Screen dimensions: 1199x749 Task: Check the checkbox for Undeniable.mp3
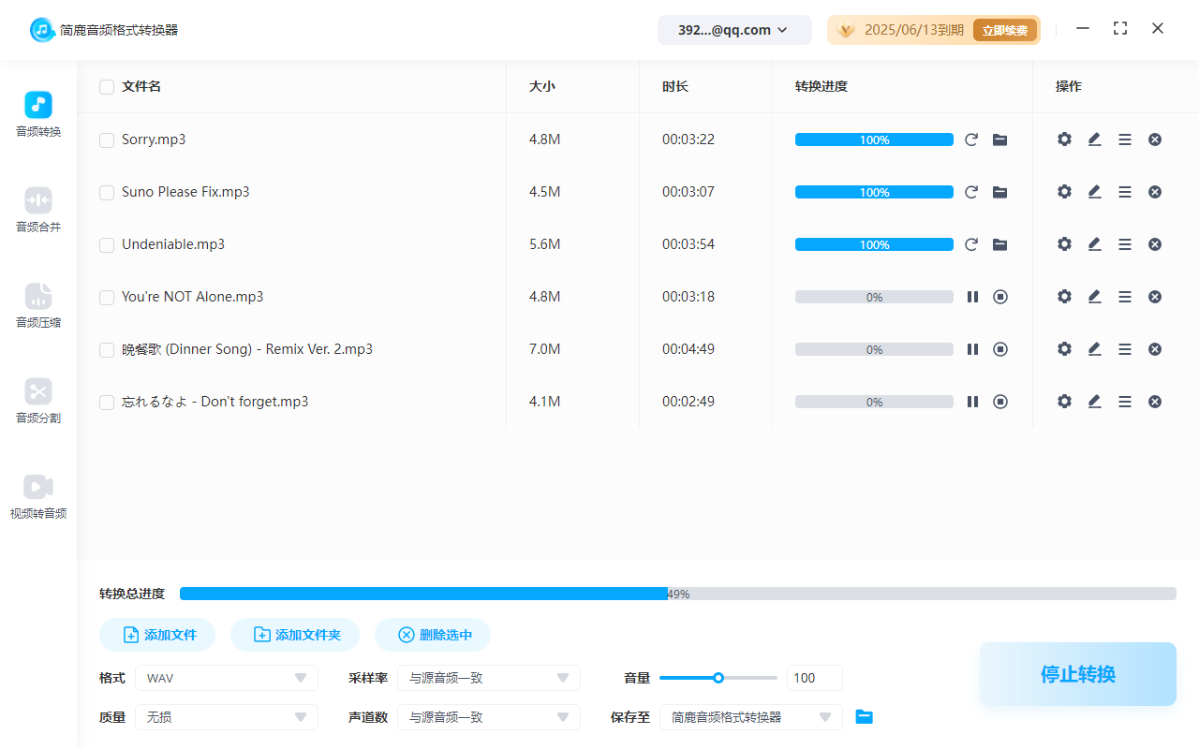(106, 243)
